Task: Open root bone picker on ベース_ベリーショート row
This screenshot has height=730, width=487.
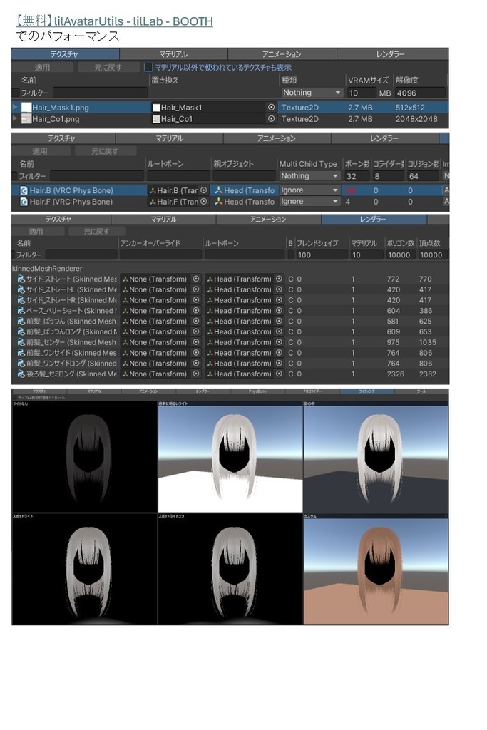Action: coord(279,311)
